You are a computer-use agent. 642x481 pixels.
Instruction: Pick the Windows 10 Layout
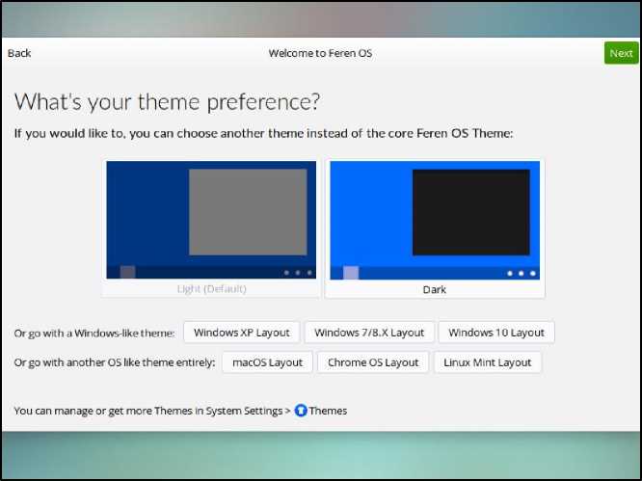click(x=496, y=333)
